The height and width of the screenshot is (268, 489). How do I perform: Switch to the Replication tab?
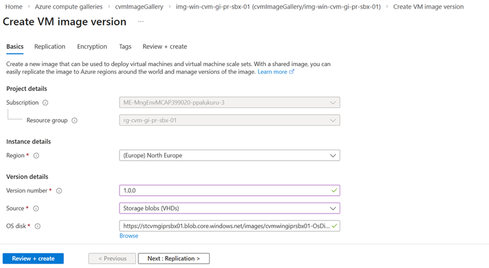pyautogui.click(x=50, y=46)
